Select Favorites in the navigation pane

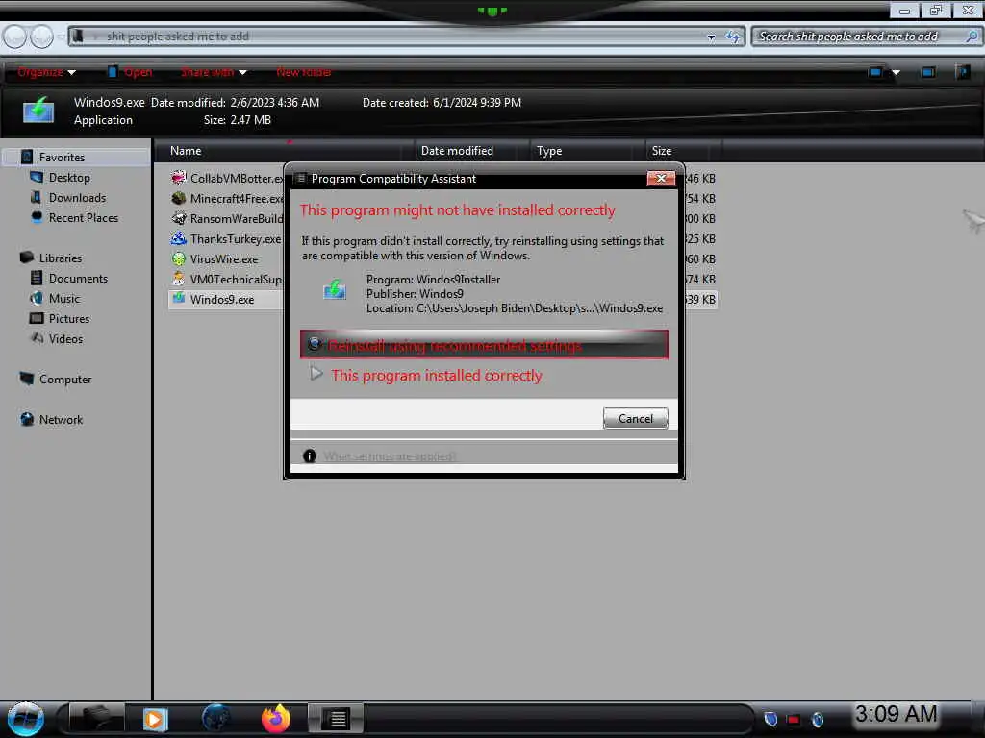62,157
